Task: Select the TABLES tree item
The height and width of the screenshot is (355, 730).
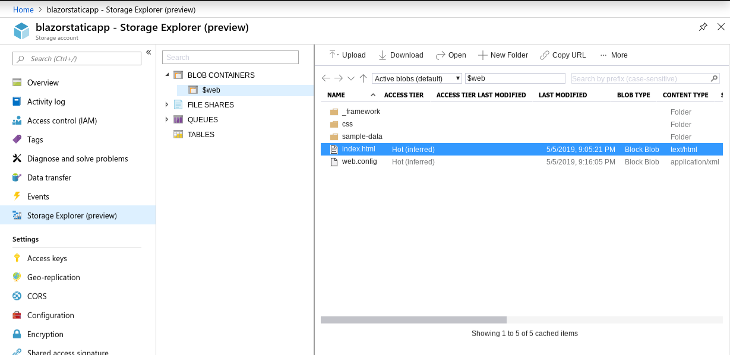Action: pyautogui.click(x=201, y=134)
